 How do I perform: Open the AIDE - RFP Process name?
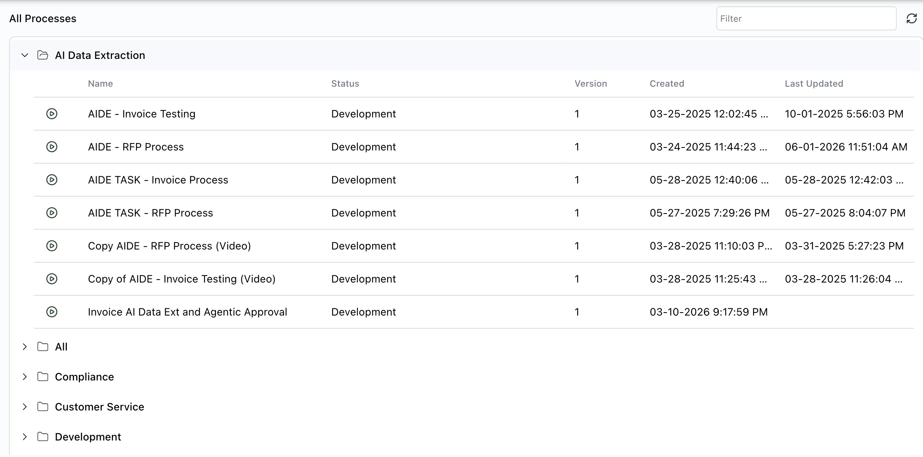click(x=136, y=147)
